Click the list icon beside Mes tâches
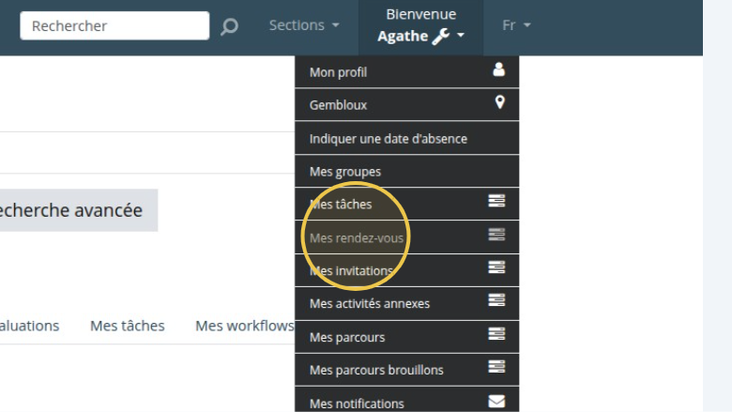The image size is (732, 412). coord(496,202)
